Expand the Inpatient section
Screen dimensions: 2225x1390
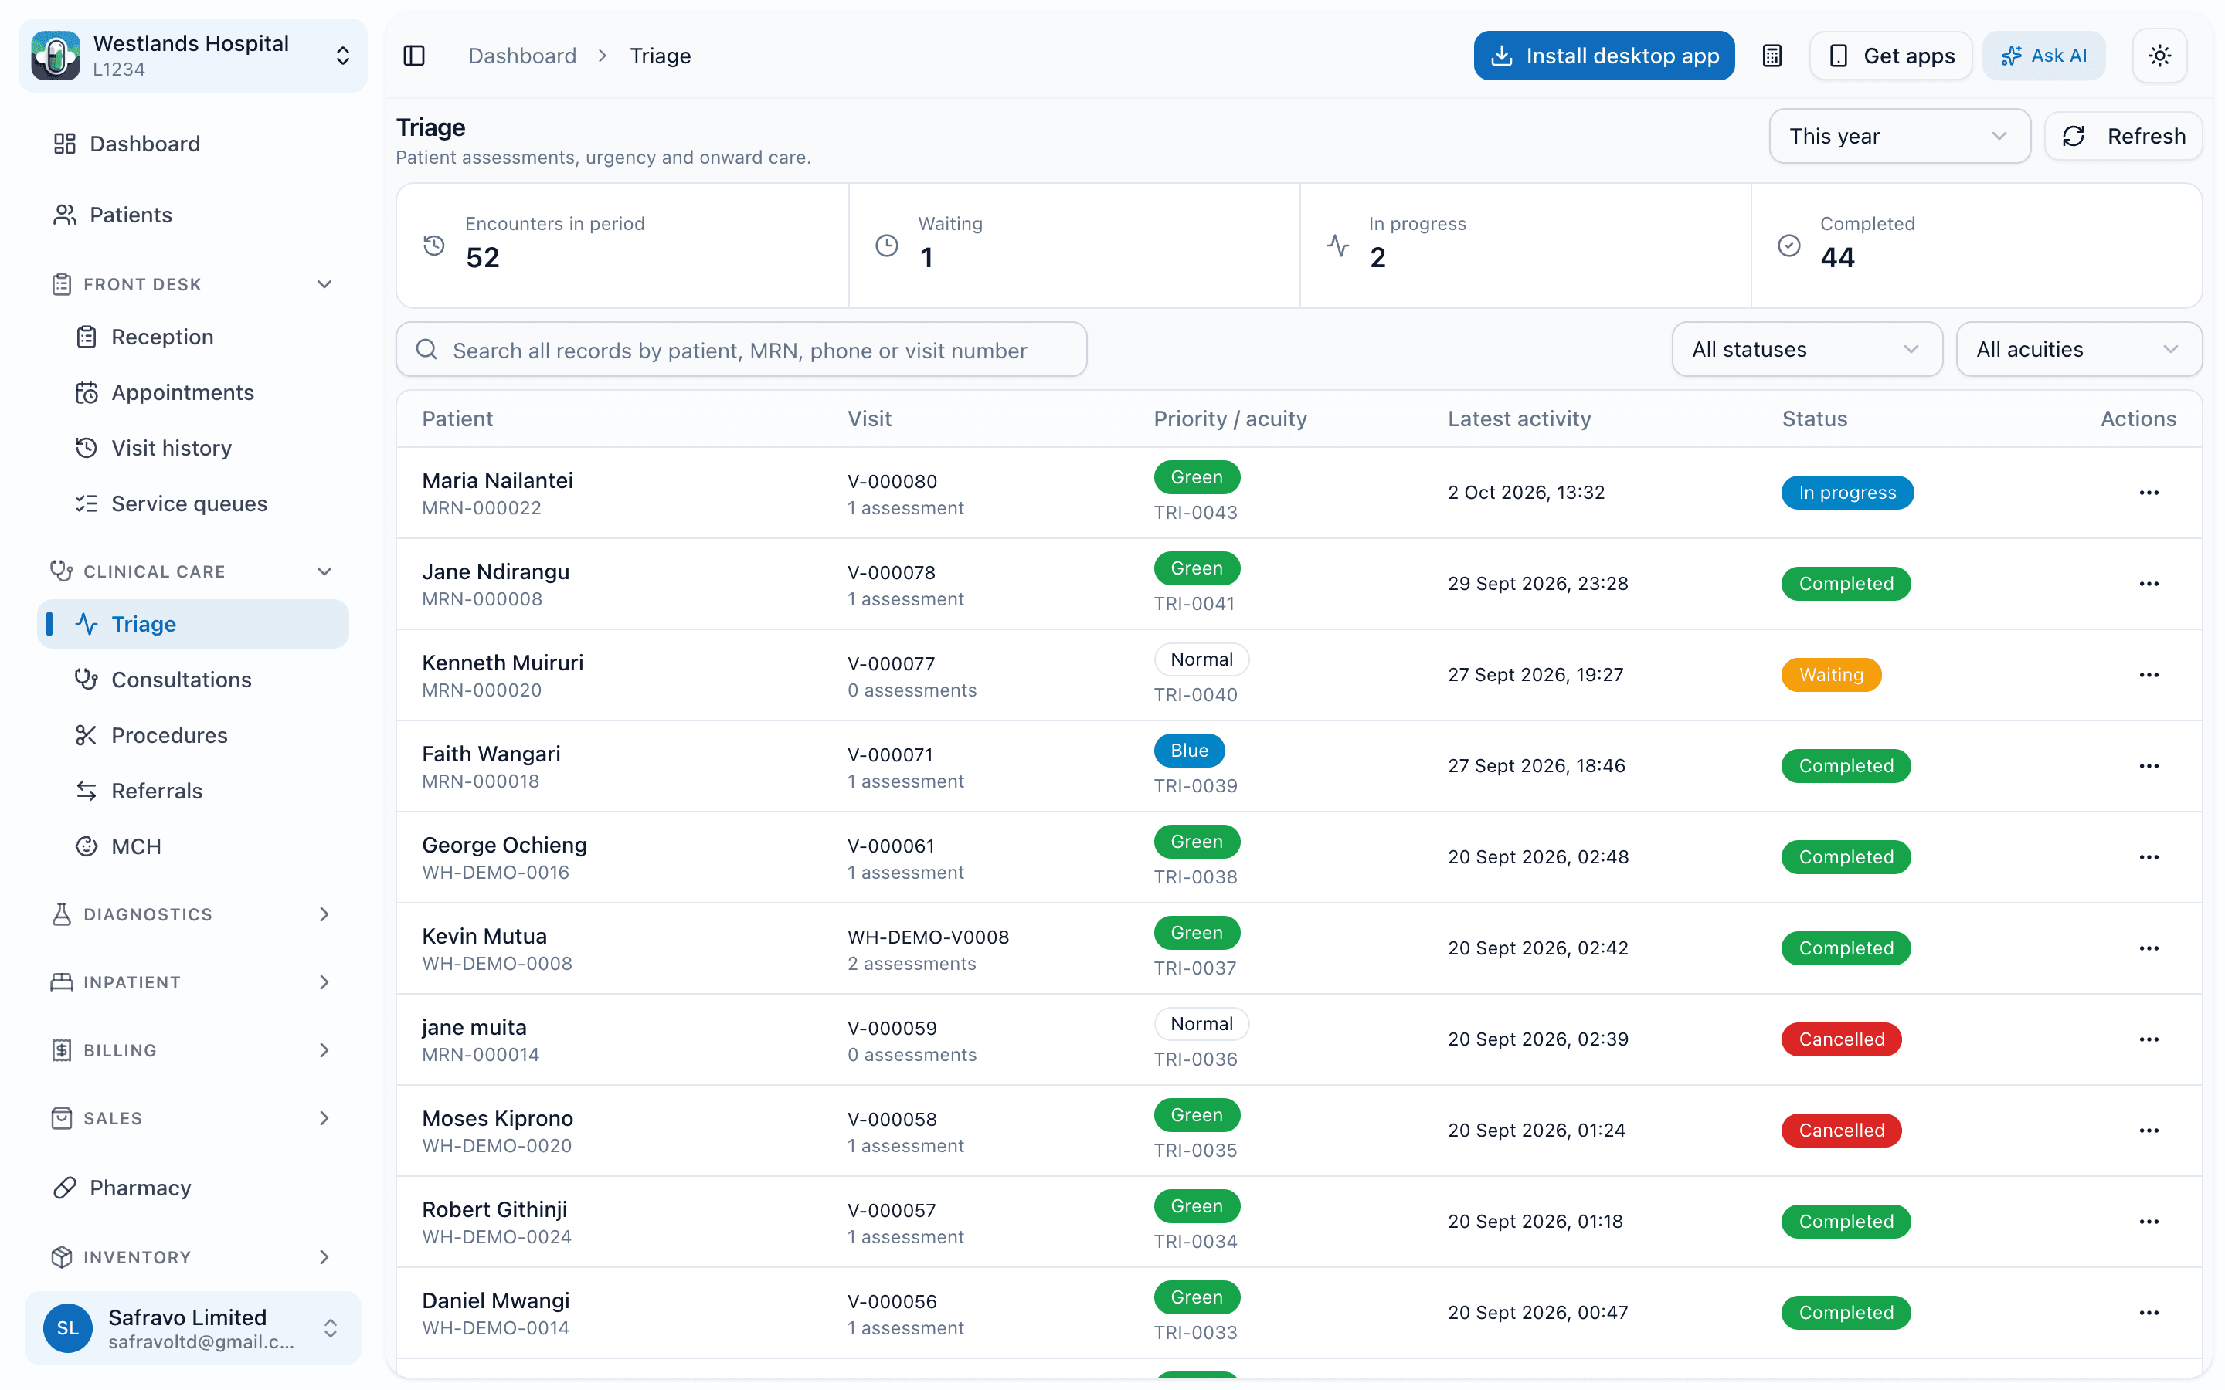pos(193,981)
